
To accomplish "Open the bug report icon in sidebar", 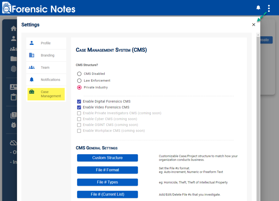I will pos(14,125).
